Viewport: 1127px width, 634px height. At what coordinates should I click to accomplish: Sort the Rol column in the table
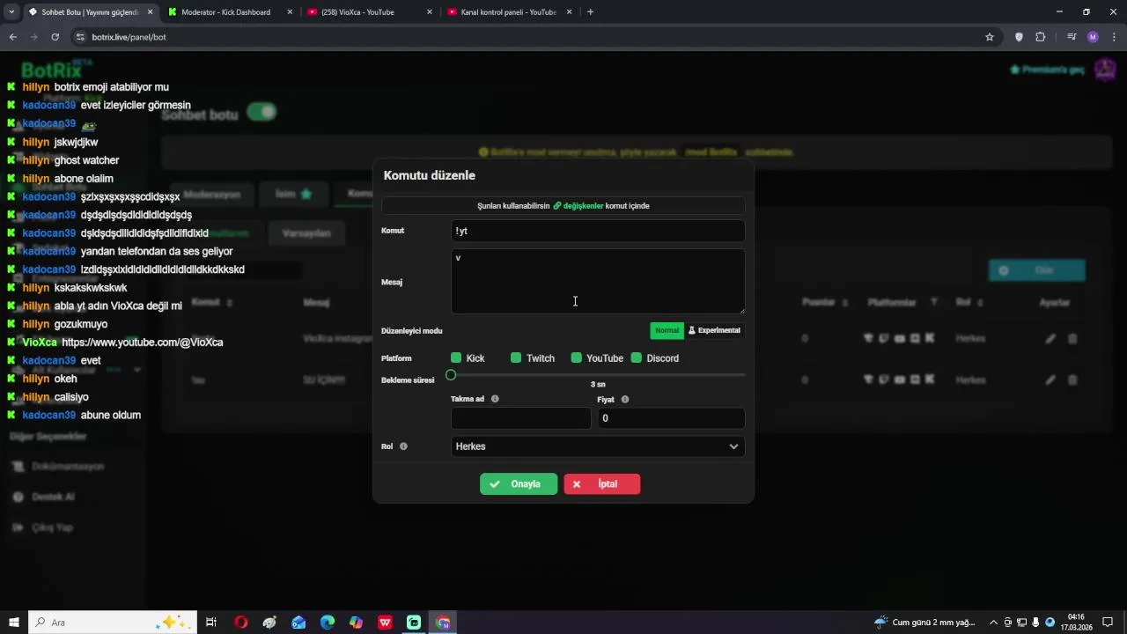point(978,303)
